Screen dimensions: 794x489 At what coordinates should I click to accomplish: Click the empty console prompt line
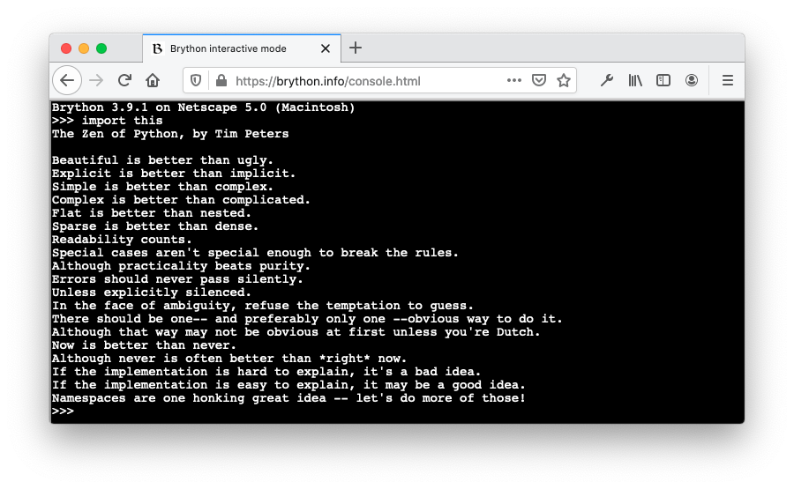coord(396,411)
